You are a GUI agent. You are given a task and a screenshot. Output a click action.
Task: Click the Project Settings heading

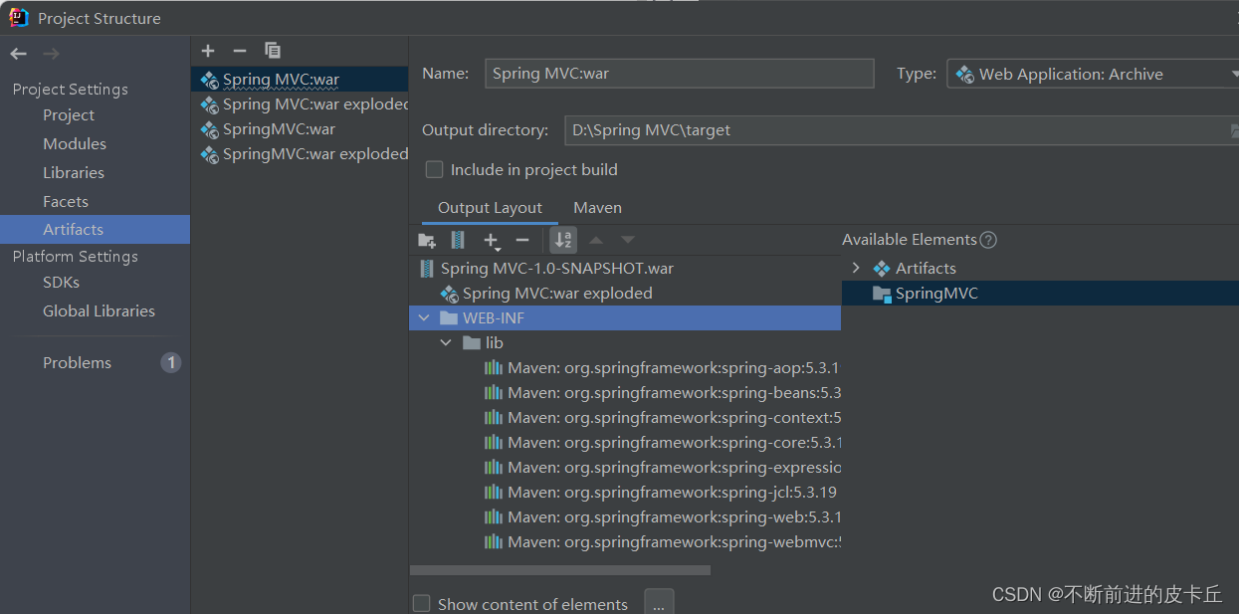pyautogui.click(x=70, y=90)
